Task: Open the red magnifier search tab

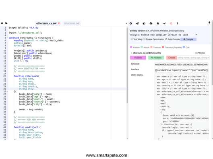Action: (x=171, y=23)
